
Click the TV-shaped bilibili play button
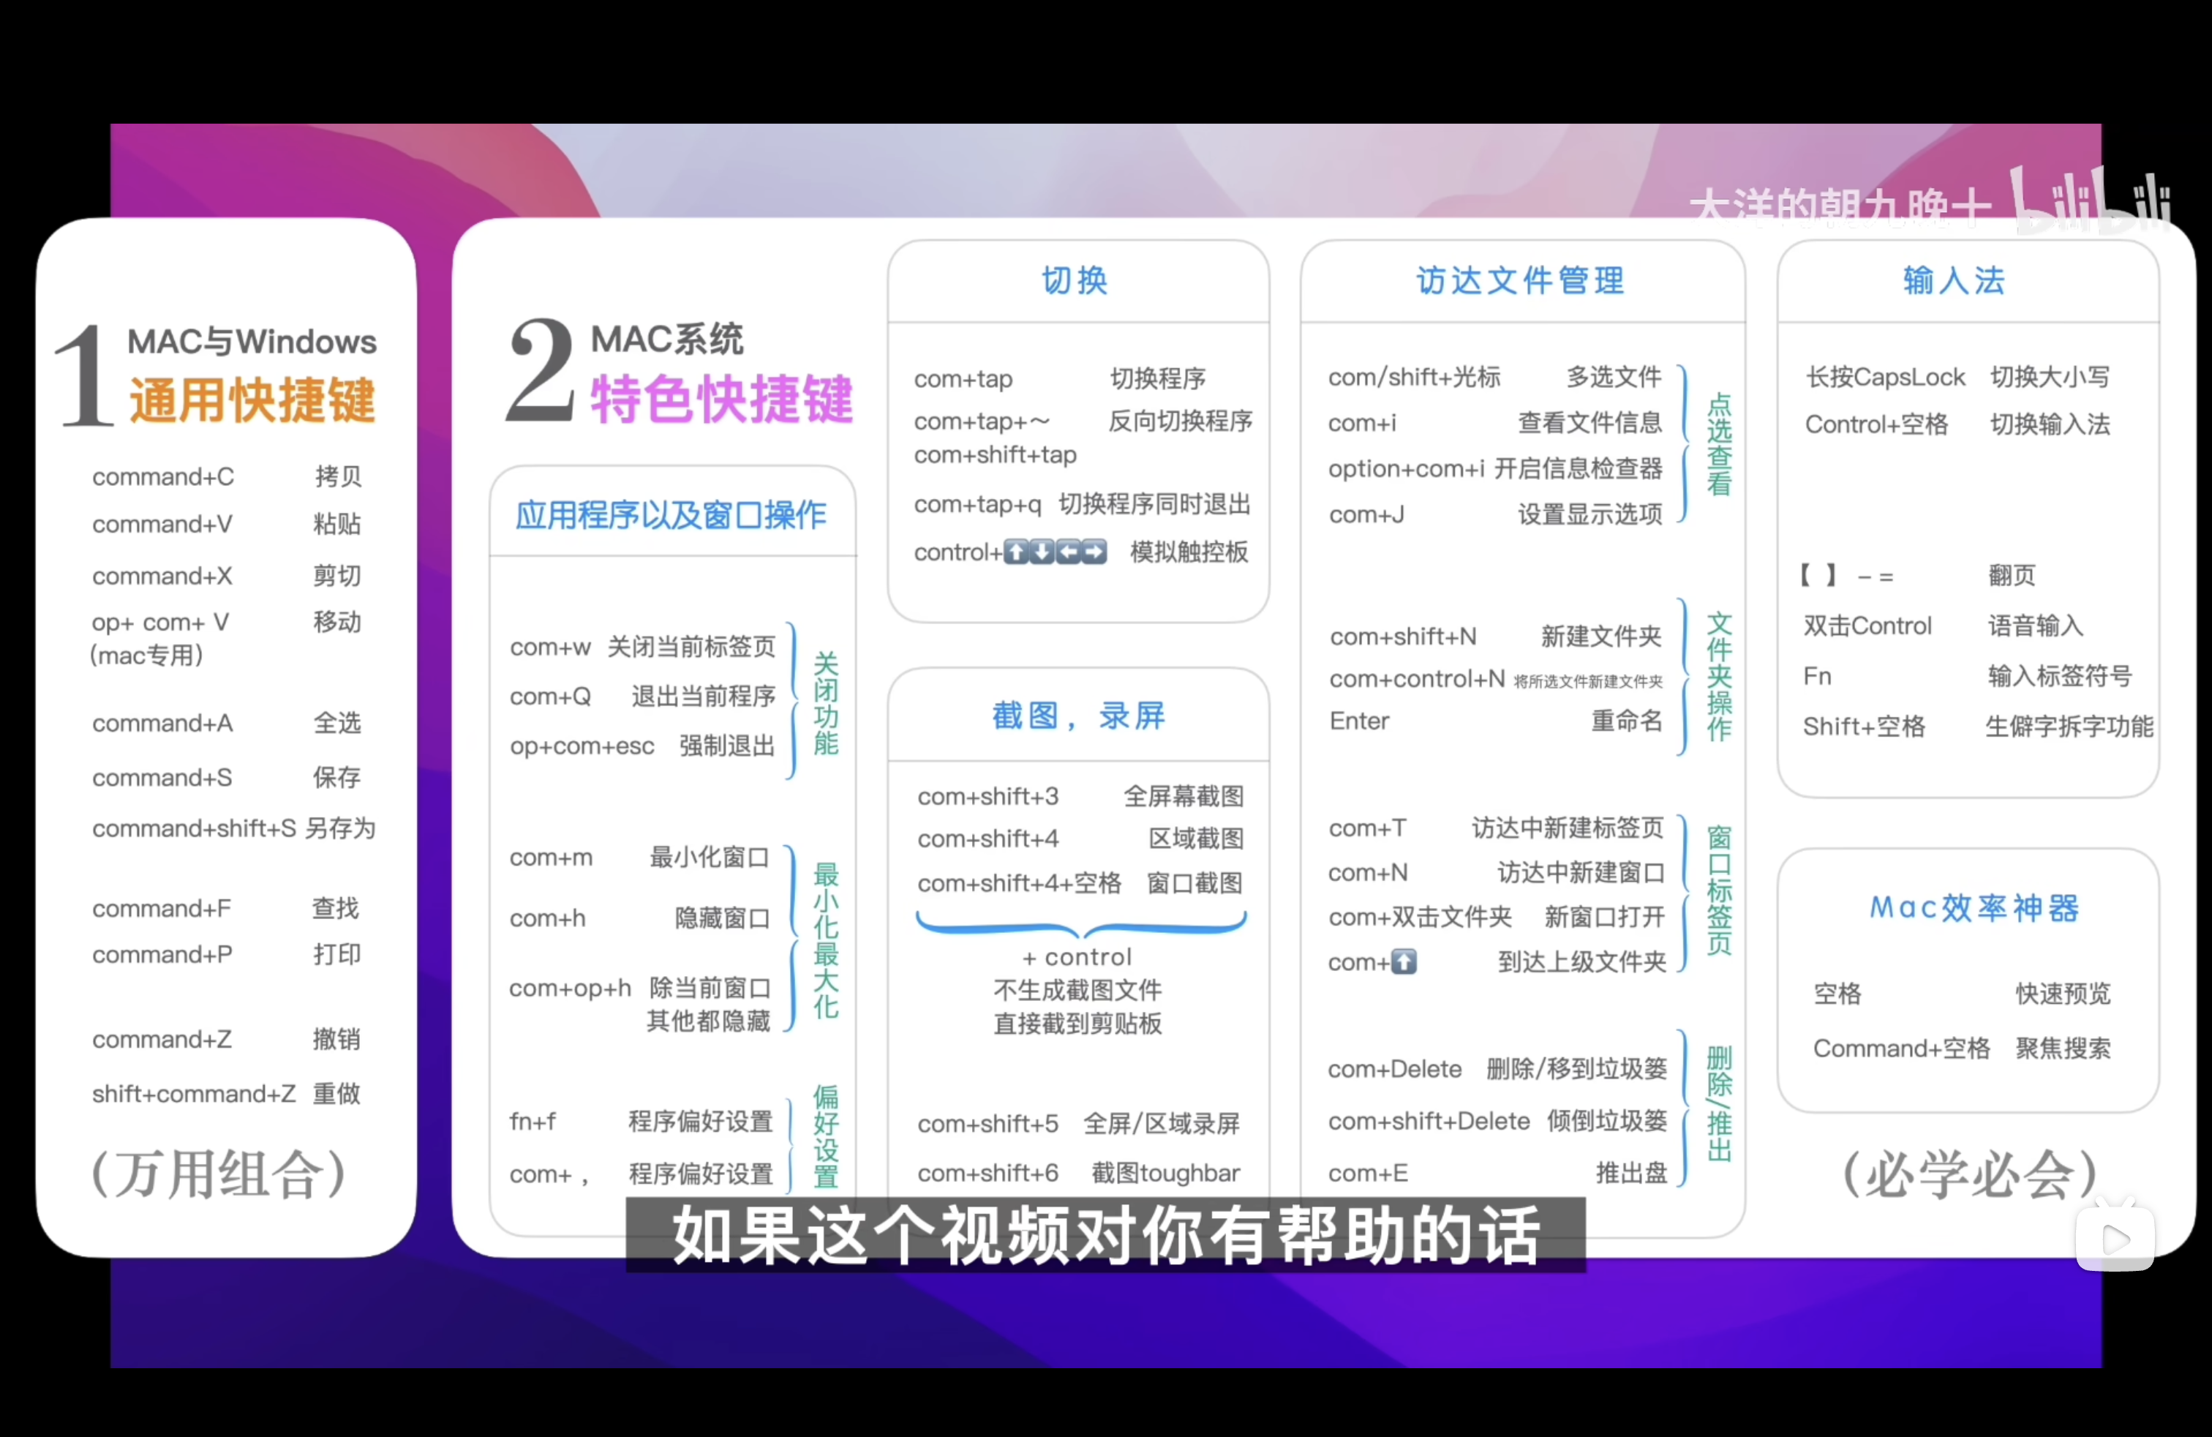[2115, 1237]
